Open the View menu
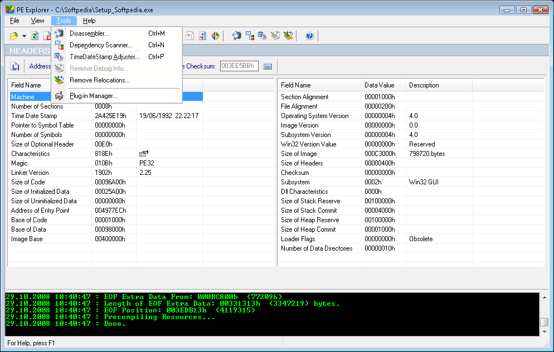This screenshot has width=554, height=352. pos(37,21)
